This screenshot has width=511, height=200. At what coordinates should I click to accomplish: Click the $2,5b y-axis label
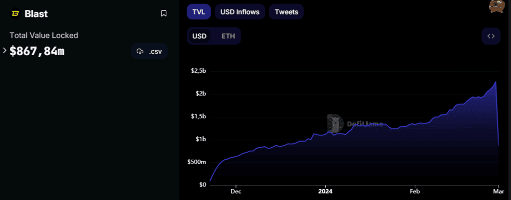tap(199, 71)
